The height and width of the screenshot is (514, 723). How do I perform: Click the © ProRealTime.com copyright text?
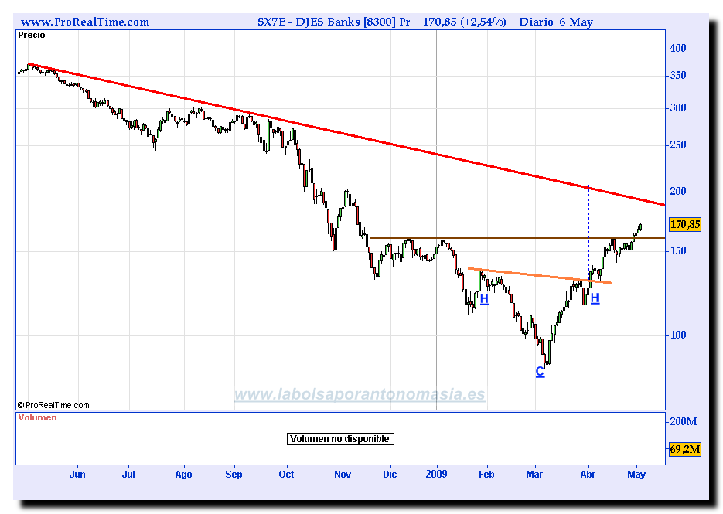pos(53,405)
